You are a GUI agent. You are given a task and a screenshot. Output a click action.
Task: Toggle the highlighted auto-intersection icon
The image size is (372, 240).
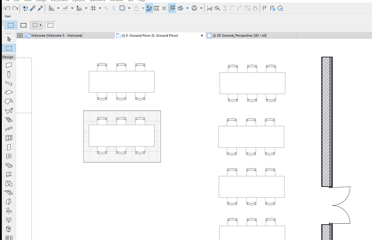click(x=149, y=8)
